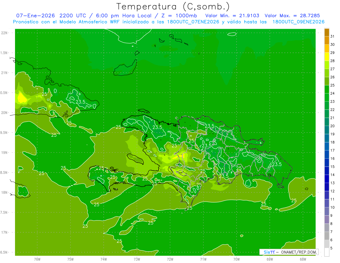Click the yellow 28–29 colorbar segment
The image size is (340, 263).
click(x=327, y=57)
